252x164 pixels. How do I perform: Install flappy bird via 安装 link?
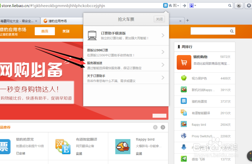(x=139, y=154)
